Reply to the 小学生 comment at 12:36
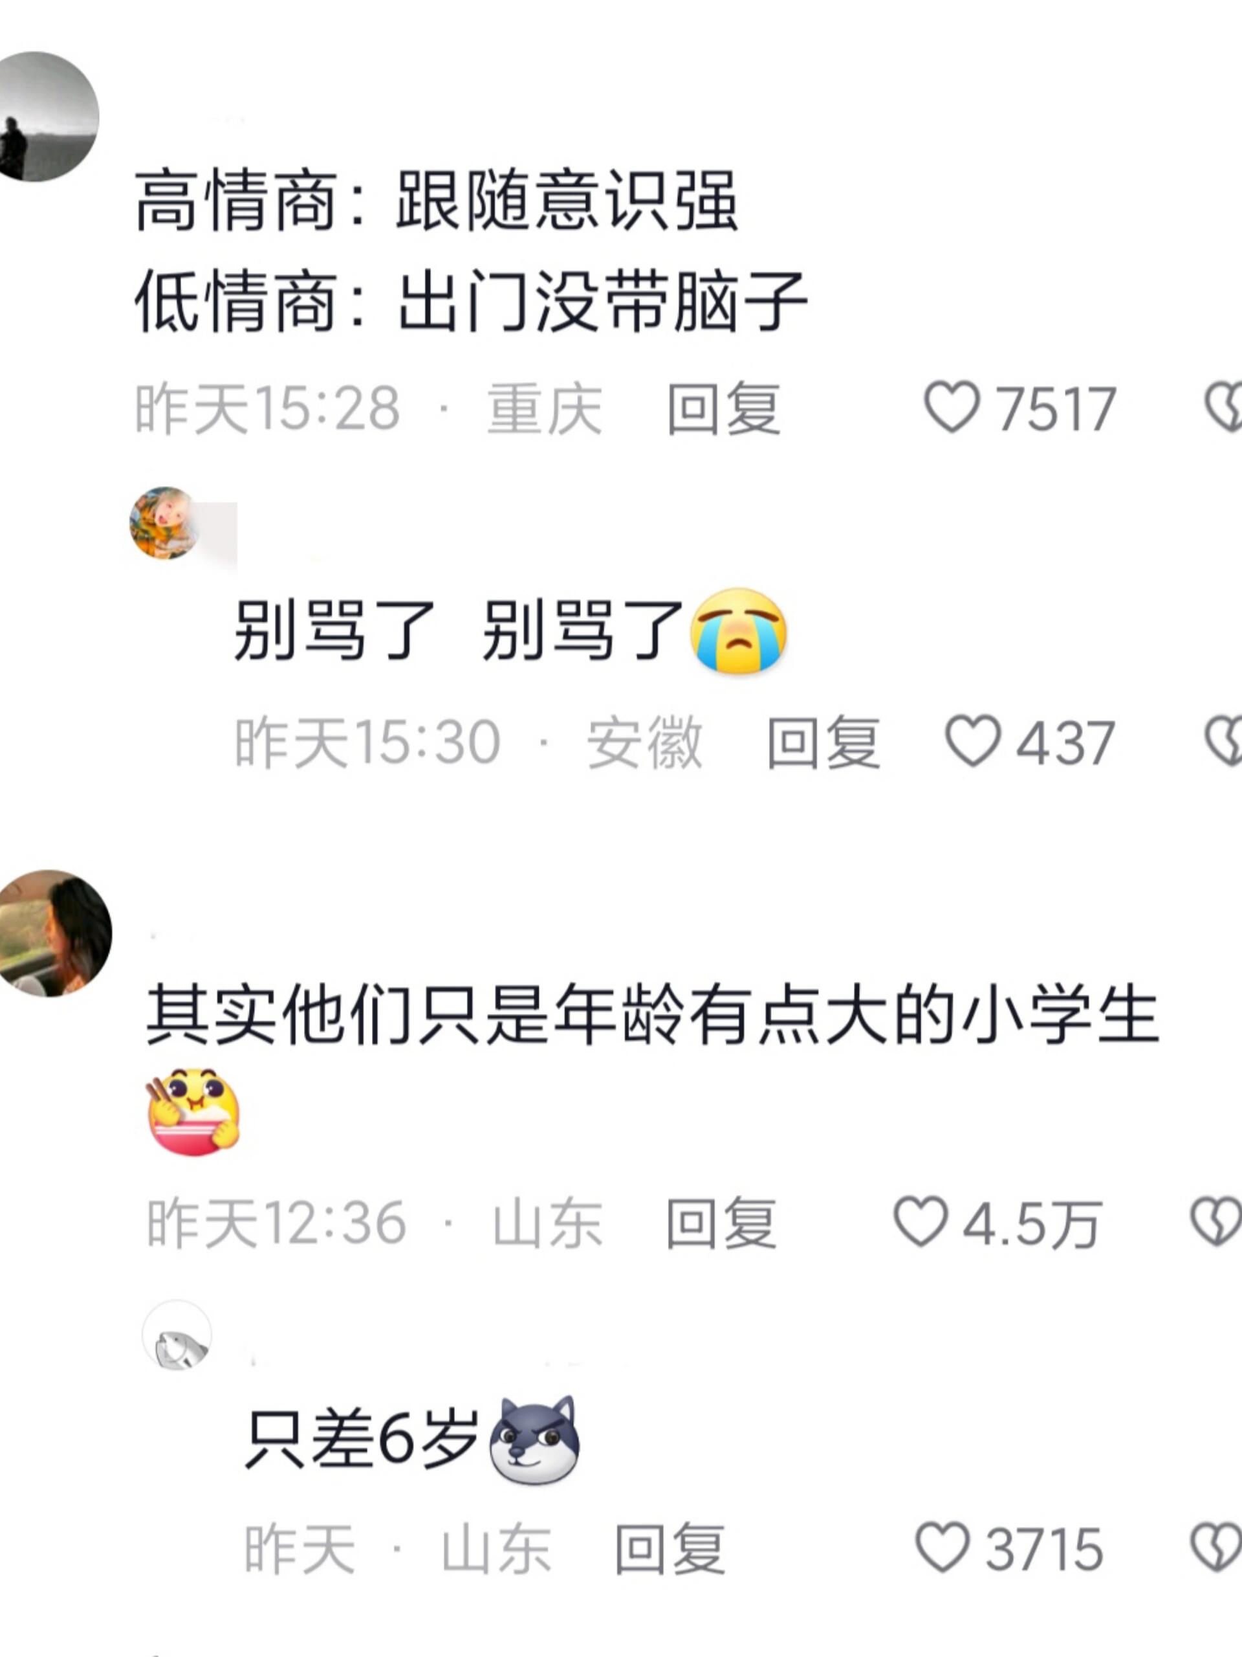This screenshot has height=1657, width=1242. coord(721,1223)
